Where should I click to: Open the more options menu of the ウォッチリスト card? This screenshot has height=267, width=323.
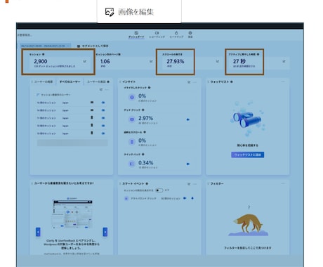click(283, 82)
